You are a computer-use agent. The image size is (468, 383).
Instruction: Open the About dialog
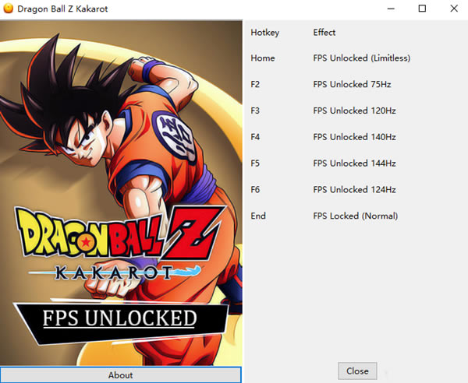point(120,374)
